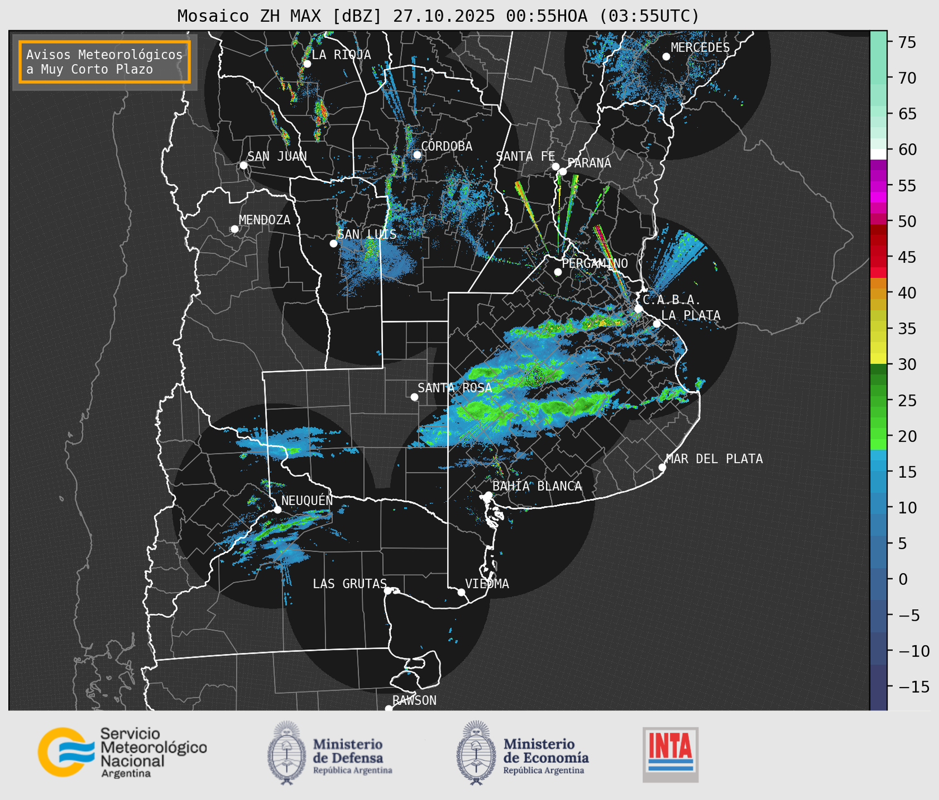Viewport: 939px width, 800px height.
Task: Pick the green 25 dBZ color band
Action: [x=878, y=401]
